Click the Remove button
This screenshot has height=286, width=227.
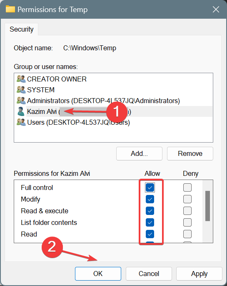coord(190,153)
